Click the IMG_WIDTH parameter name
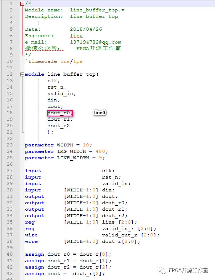The width and height of the screenshot is (215, 280). click(71, 151)
